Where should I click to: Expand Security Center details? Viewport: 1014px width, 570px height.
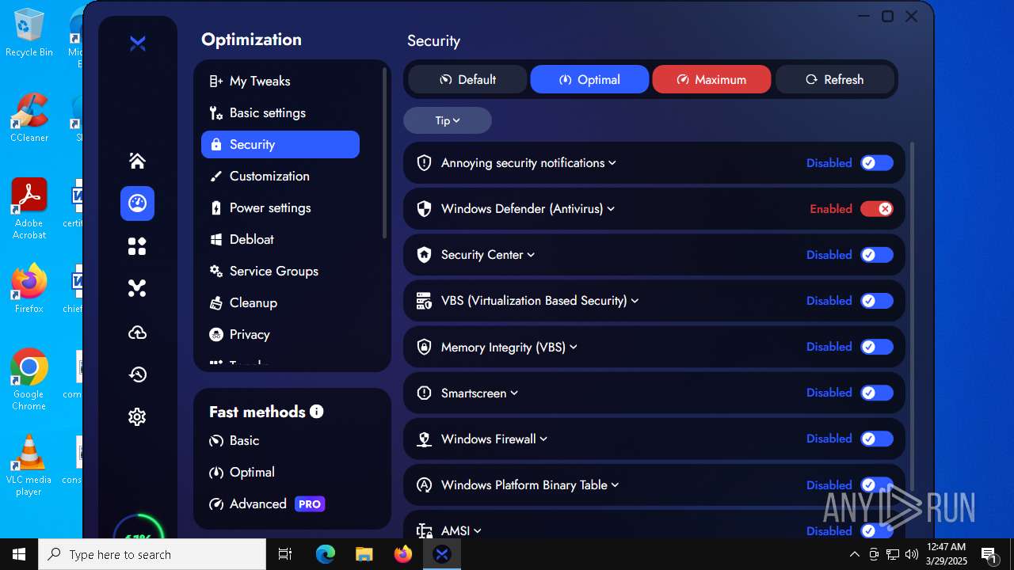point(531,255)
